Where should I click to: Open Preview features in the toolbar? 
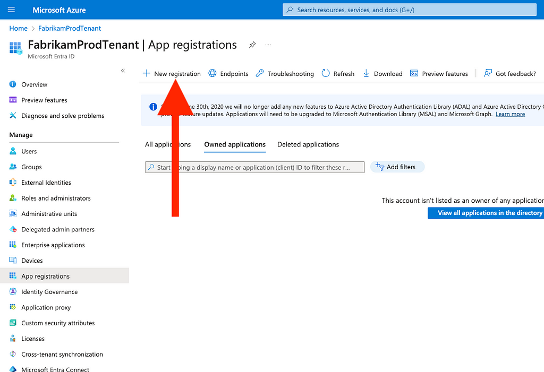pos(439,74)
